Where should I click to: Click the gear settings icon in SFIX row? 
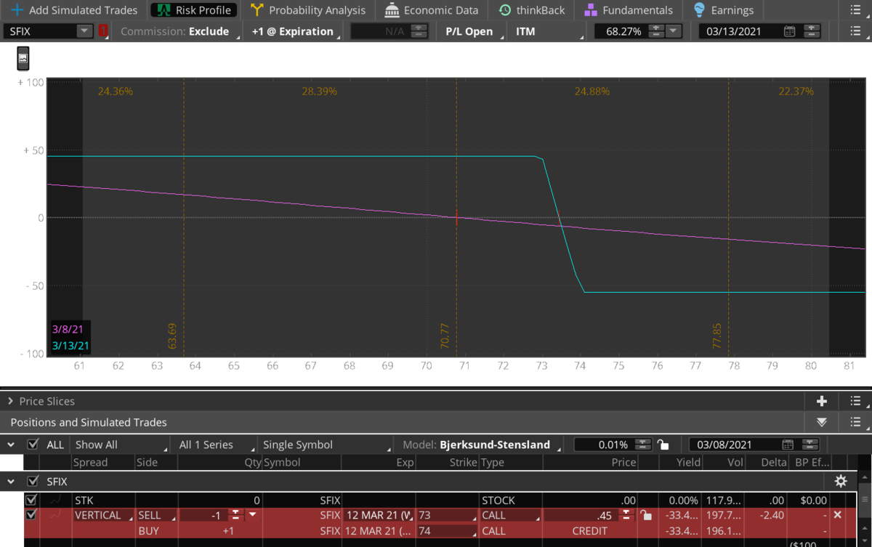(x=841, y=481)
